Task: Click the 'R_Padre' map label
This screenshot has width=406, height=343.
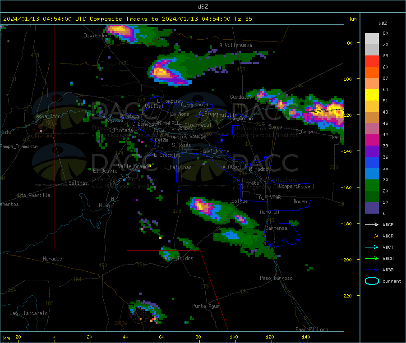Action: click(258, 169)
